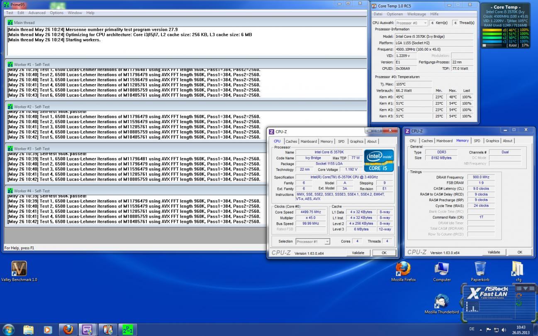Image resolution: width=538 pixels, height=336 pixels.
Task: Click Validate in CPU-Z processor window
Action: point(358,253)
